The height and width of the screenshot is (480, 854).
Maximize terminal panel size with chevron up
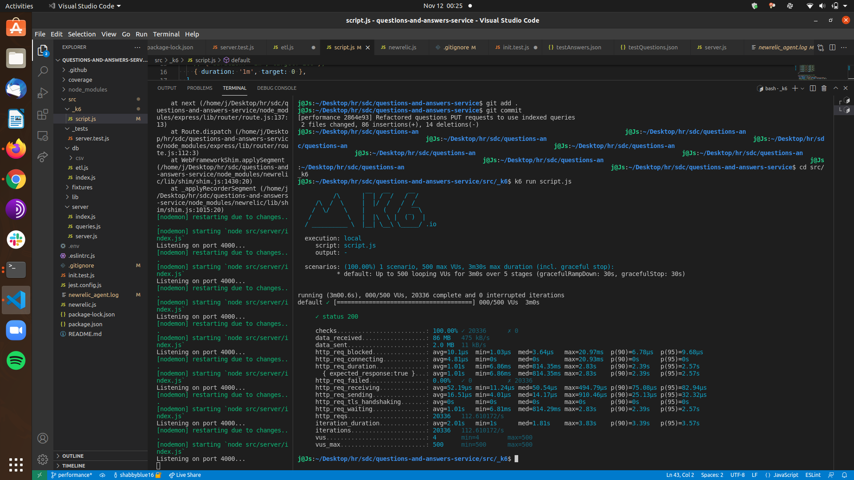click(x=835, y=88)
